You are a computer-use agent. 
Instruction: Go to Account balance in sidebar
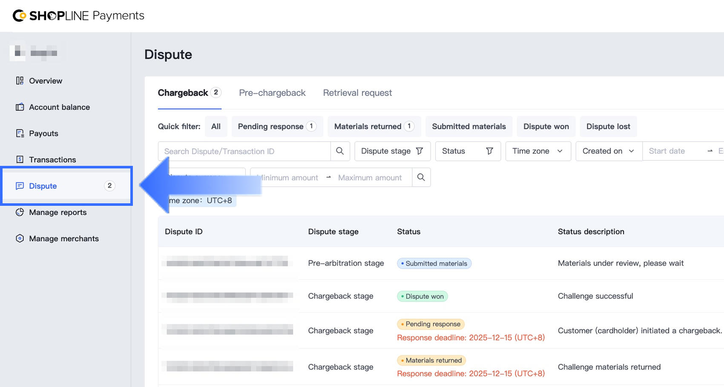click(x=59, y=107)
